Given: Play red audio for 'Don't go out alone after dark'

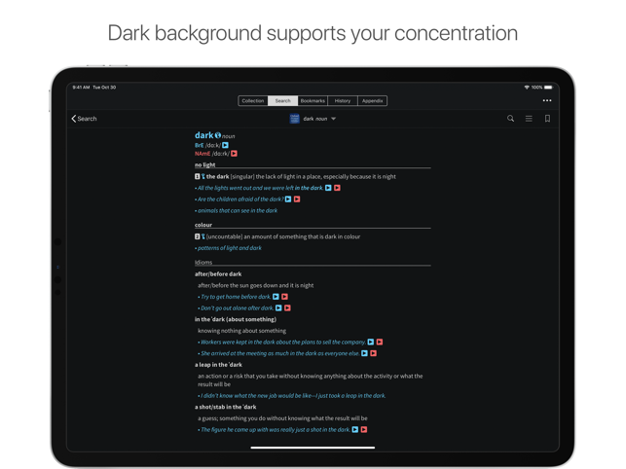Looking at the screenshot, I should 287,308.
